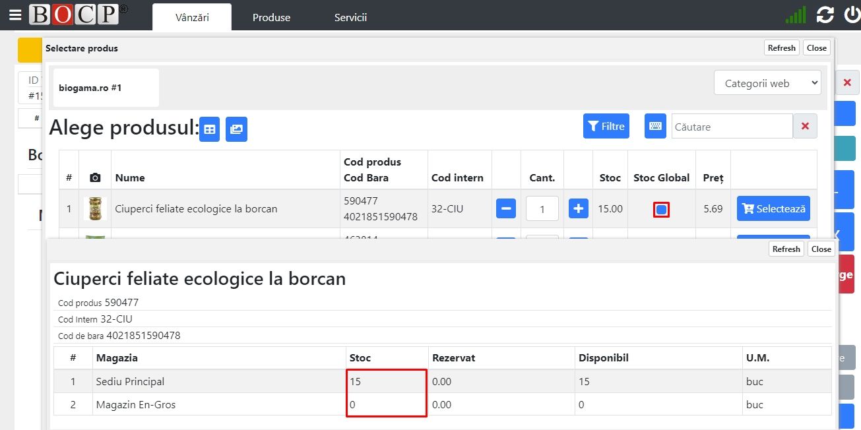Screen dimensions: 861x430
Task: Click the Căutare search field
Action: (732, 126)
